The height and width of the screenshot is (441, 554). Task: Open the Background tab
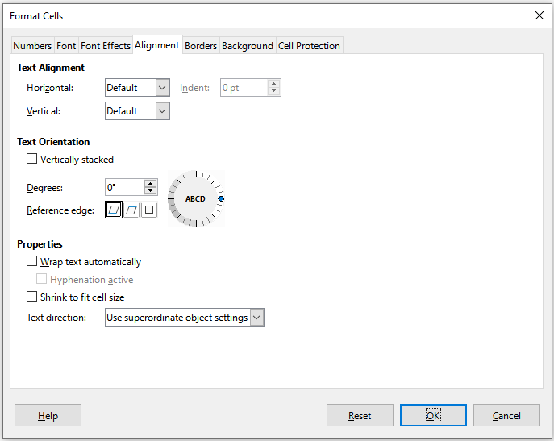(x=248, y=46)
